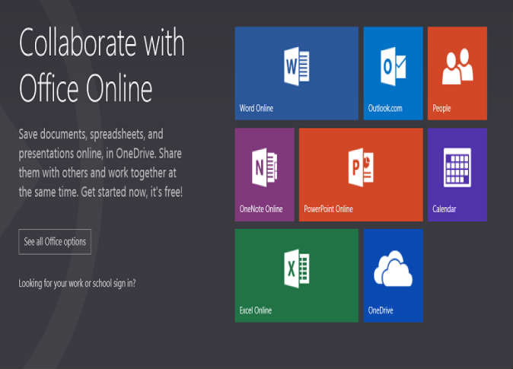Click the OneDrive label text

[381, 310]
